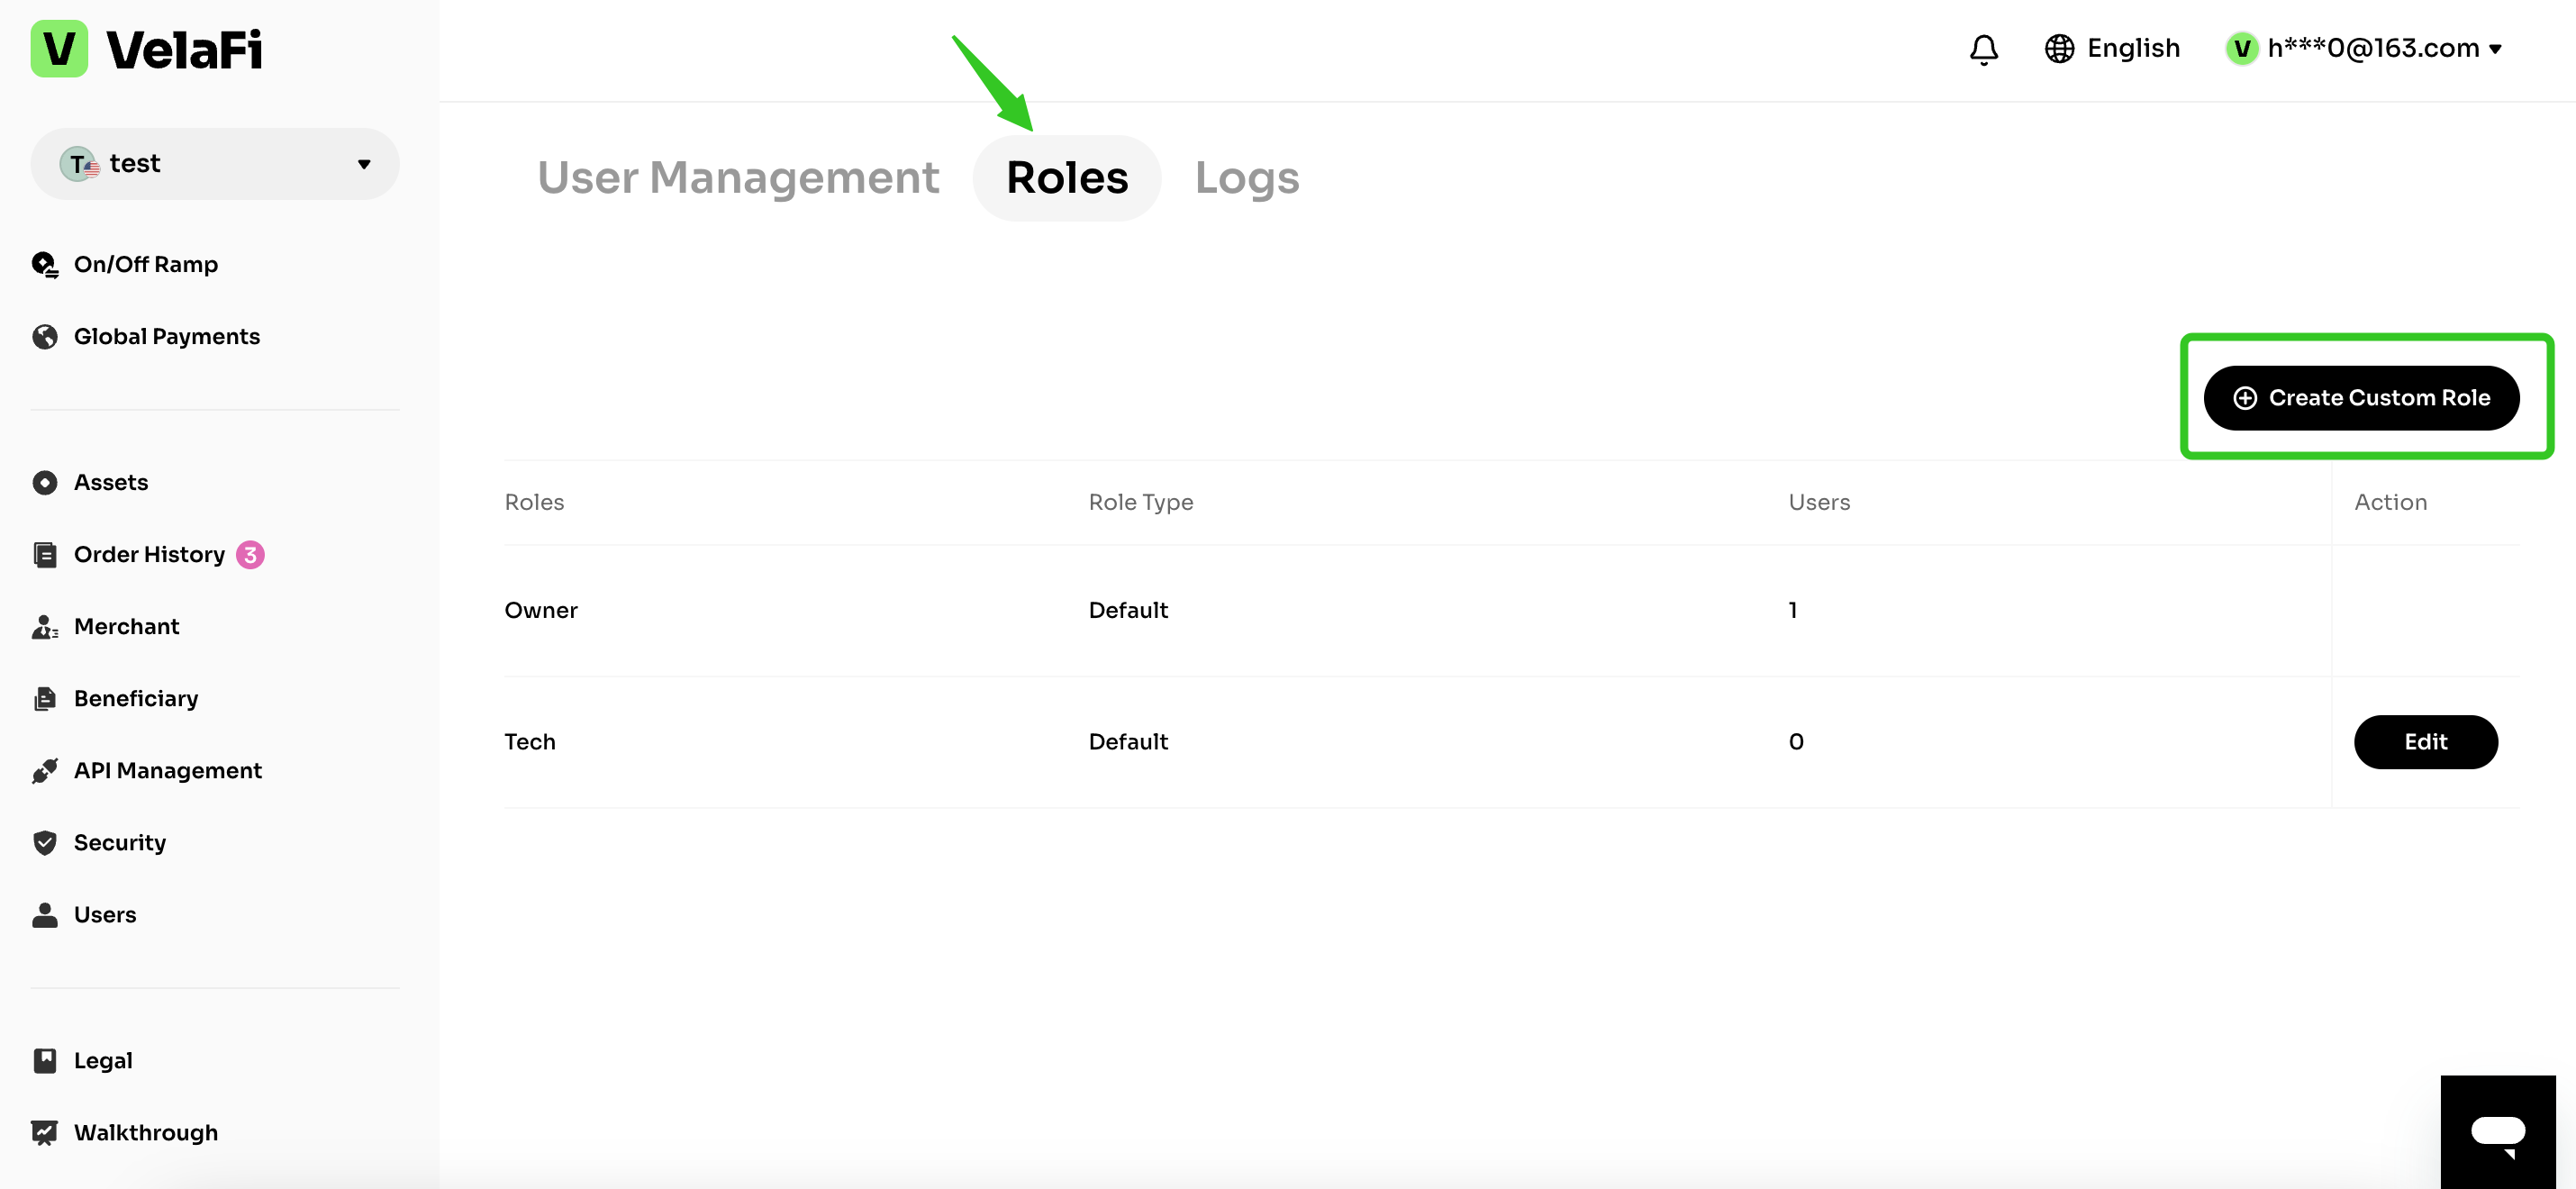Screen dimensions: 2576x1189
Task: Click the Security shield icon
Action: [x=45, y=842]
